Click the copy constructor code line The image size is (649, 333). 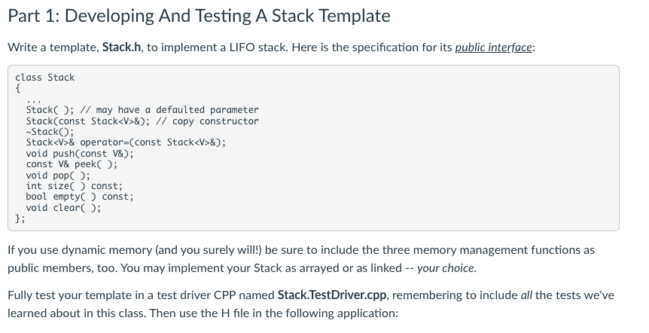click(142, 121)
